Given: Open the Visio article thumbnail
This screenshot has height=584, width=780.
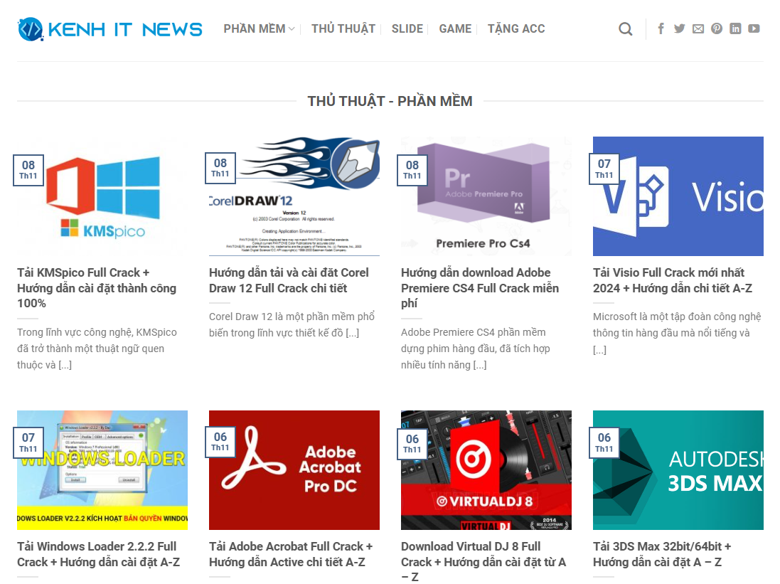Looking at the screenshot, I should coord(678,196).
